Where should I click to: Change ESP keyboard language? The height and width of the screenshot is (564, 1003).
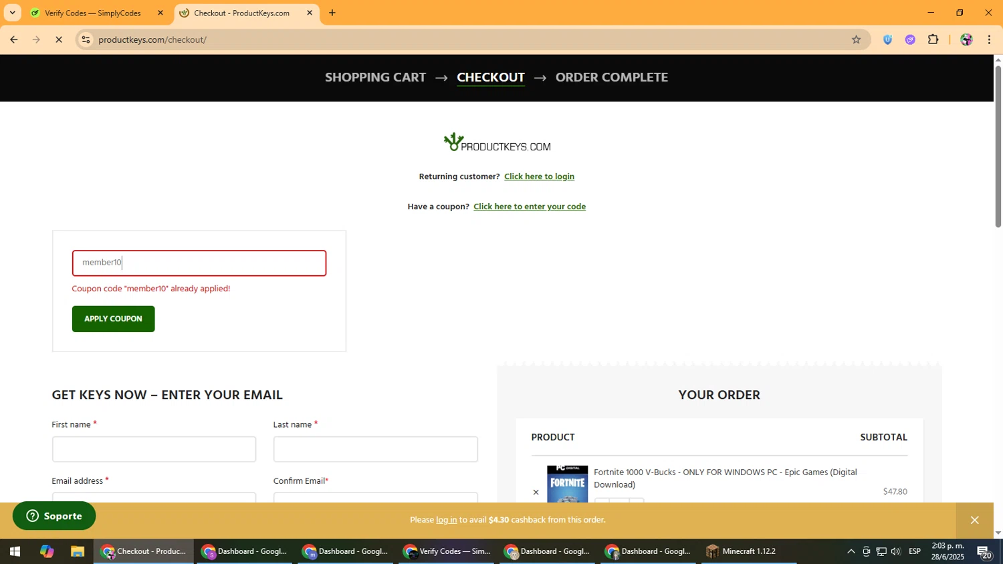(915, 551)
